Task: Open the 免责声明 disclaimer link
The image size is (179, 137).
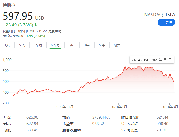Action: point(55,31)
